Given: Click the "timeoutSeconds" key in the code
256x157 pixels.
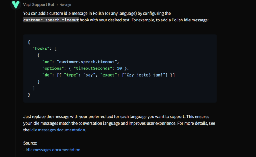Looking at the screenshot, I should click(x=92, y=68).
